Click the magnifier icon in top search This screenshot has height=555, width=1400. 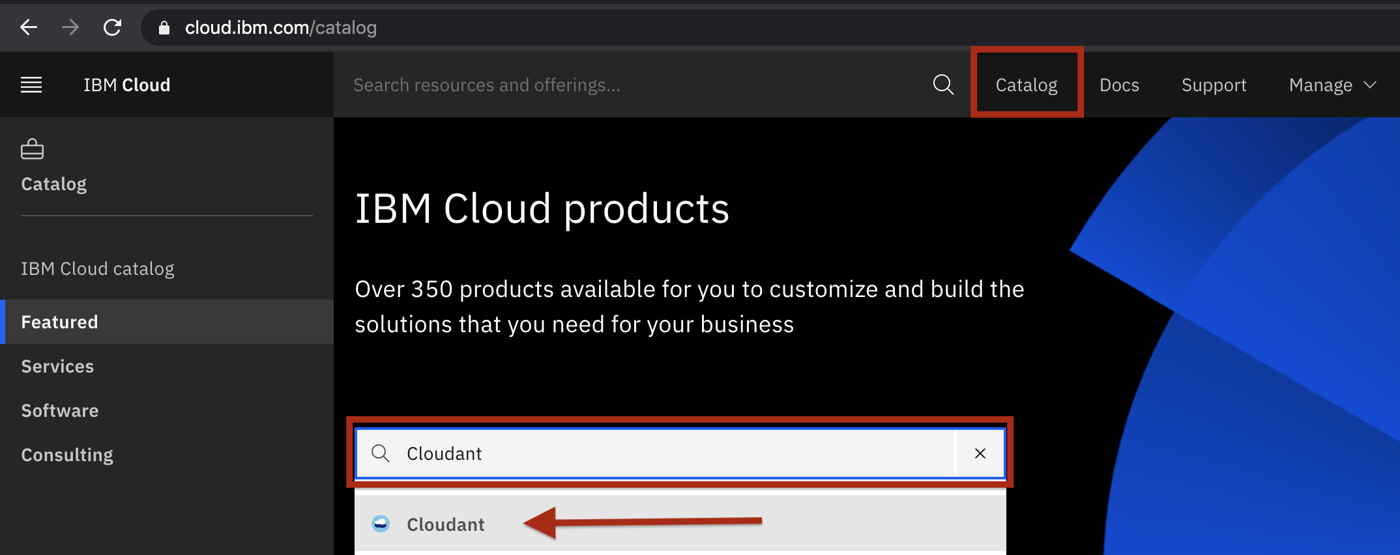tap(943, 85)
